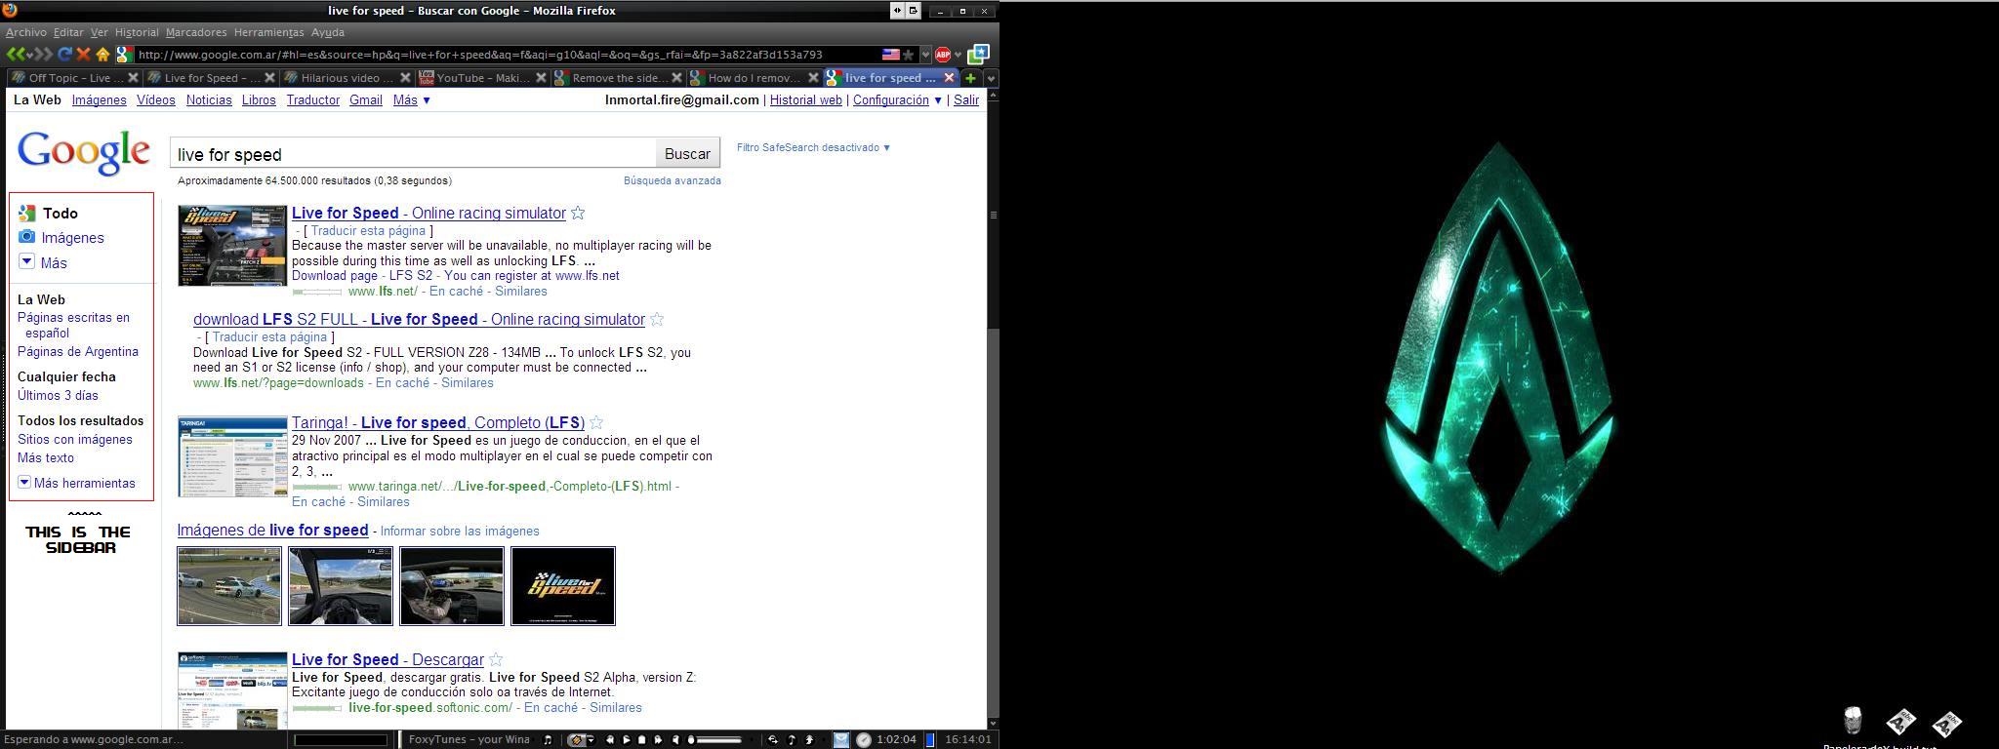The height and width of the screenshot is (749, 1999).
Task: Click the 'Salir' sign-out link
Action: (x=966, y=100)
